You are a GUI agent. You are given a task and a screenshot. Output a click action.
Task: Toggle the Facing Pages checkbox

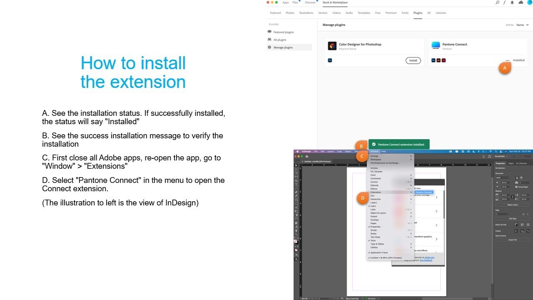click(516, 187)
